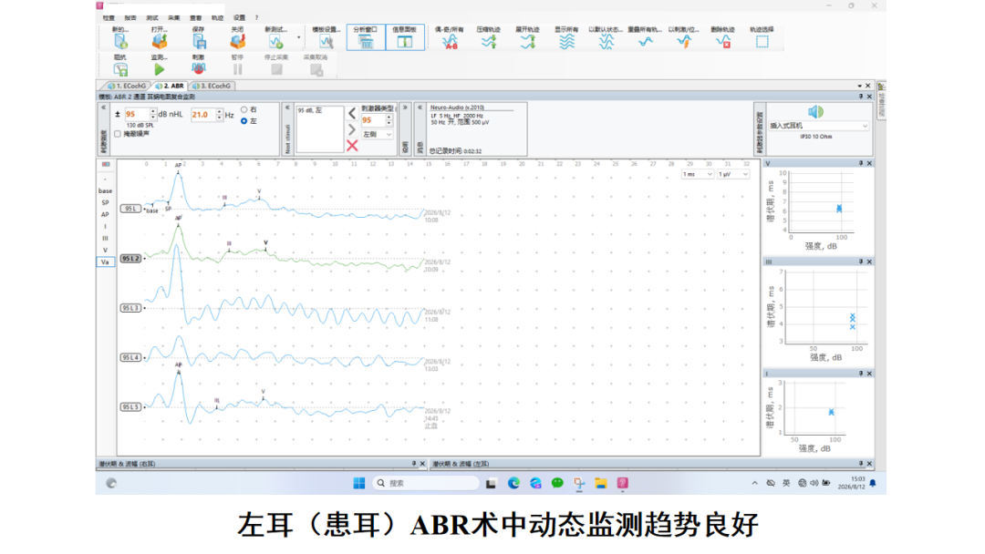Toggle the 信息面板 info panel button

pyautogui.click(x=405, y=37)
